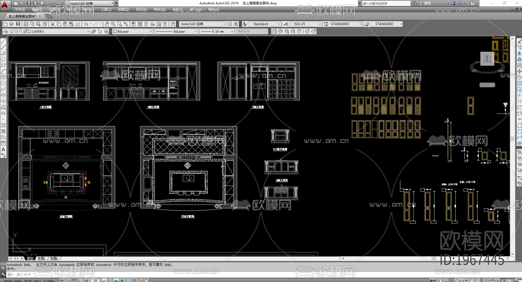Open the 工具(T) menu
Screen dimensions: 522x282
(x=106, y=10)
